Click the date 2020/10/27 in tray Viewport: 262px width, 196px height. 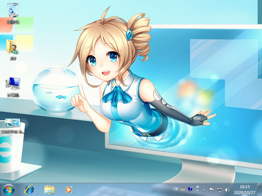point(245,192)
